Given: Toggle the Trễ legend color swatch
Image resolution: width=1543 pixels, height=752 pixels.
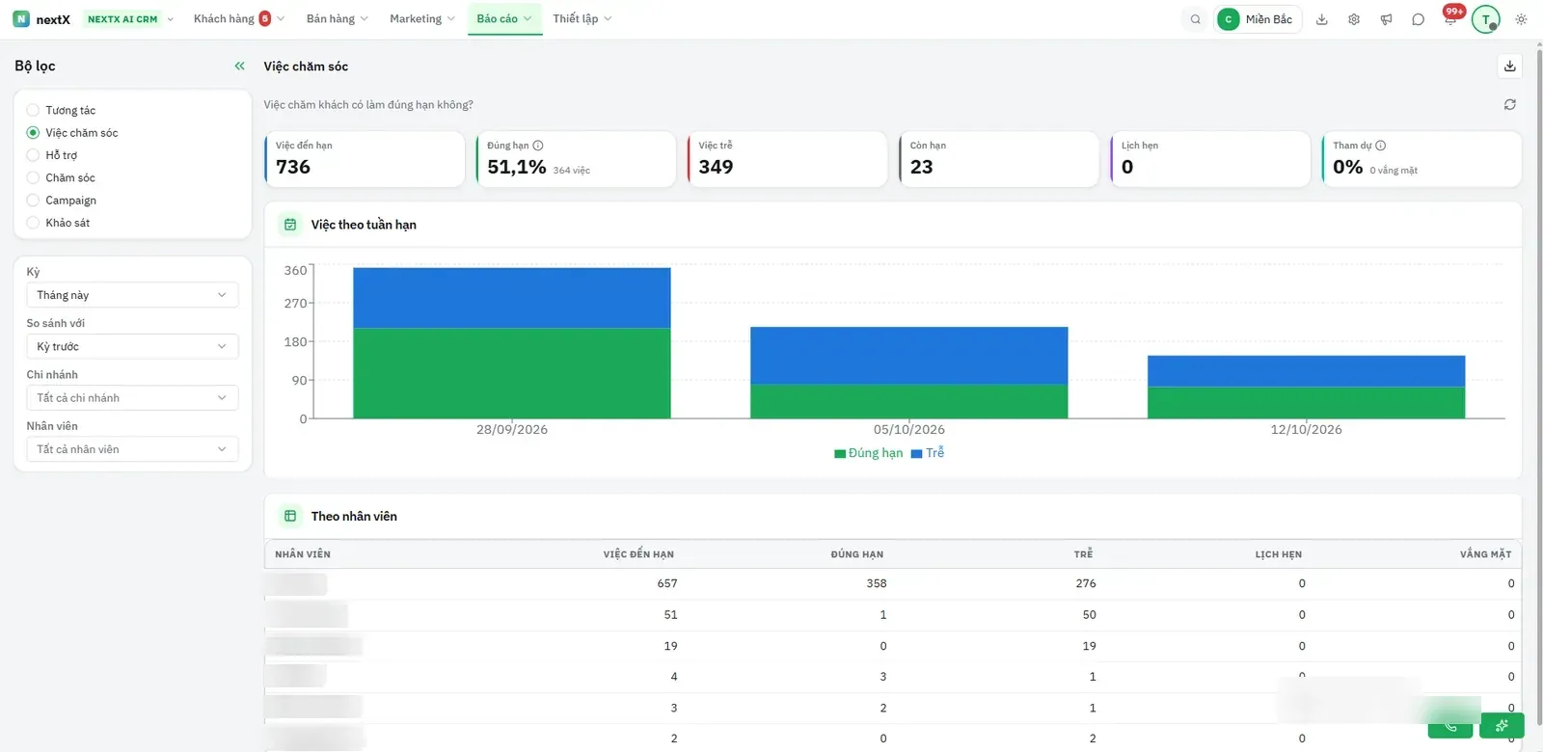Looking at the screenshot, I should (x=917, y=454).
